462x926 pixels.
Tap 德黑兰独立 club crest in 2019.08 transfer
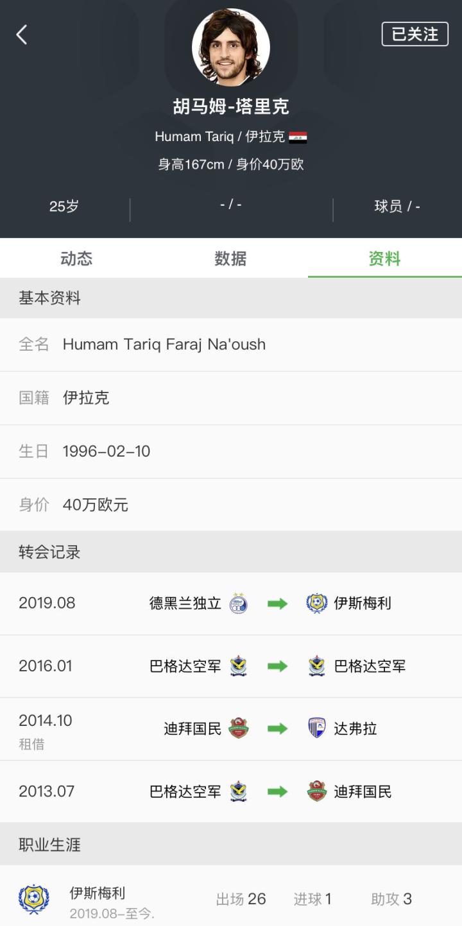tap(239, 603)
